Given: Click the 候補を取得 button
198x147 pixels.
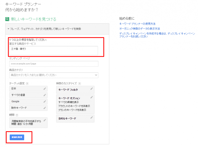Looking at the screenshot, I should coord(17,137).
